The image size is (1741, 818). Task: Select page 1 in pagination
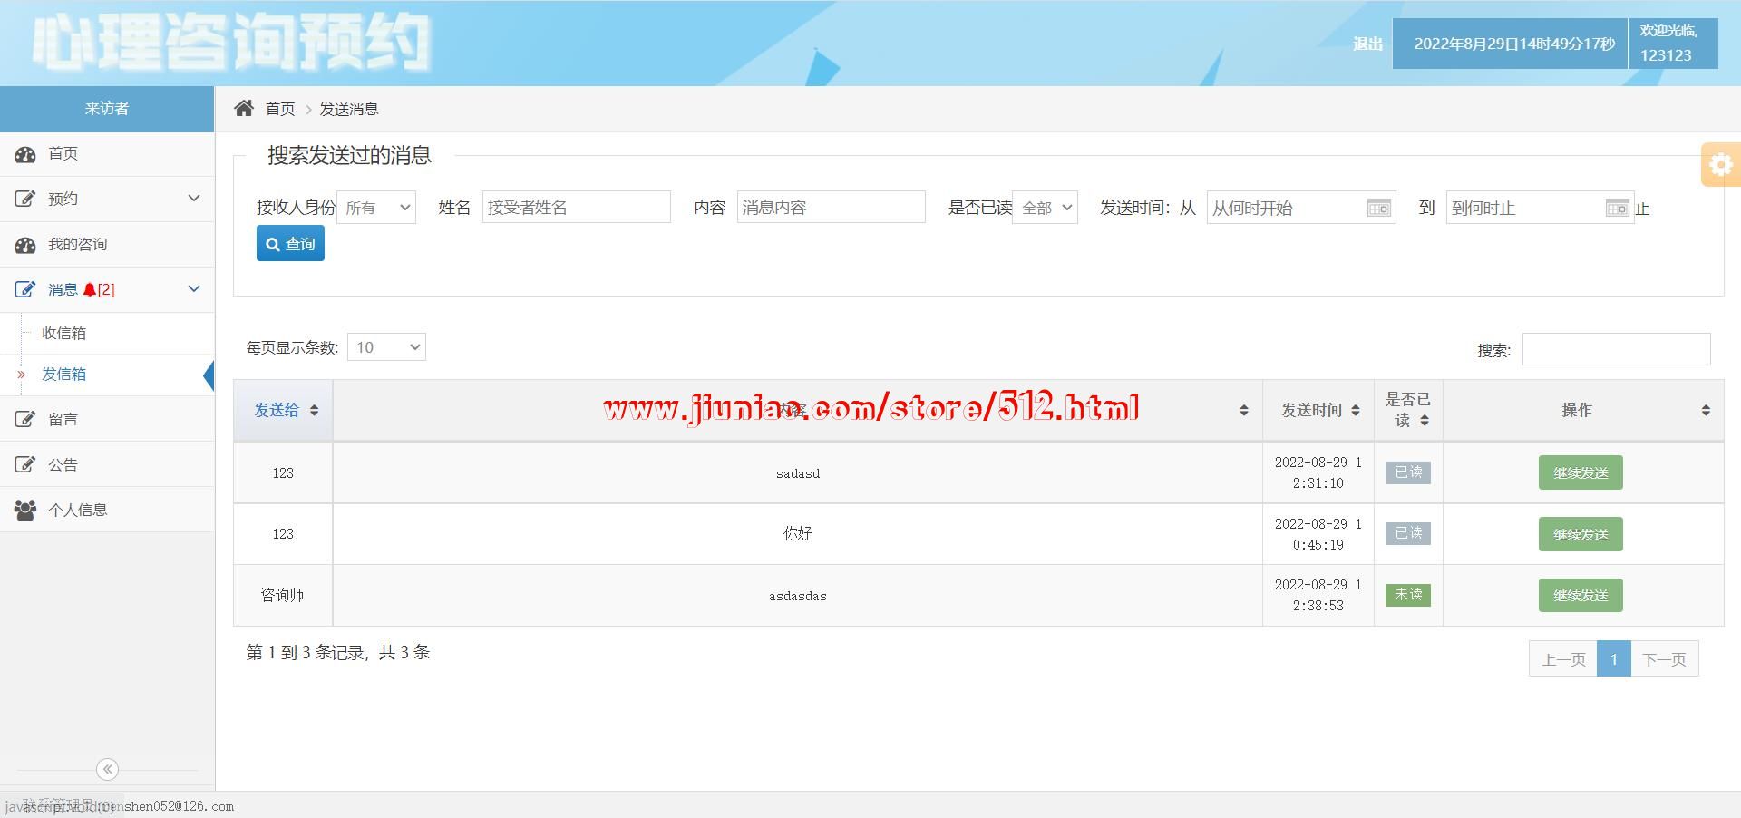point(1614,659)
